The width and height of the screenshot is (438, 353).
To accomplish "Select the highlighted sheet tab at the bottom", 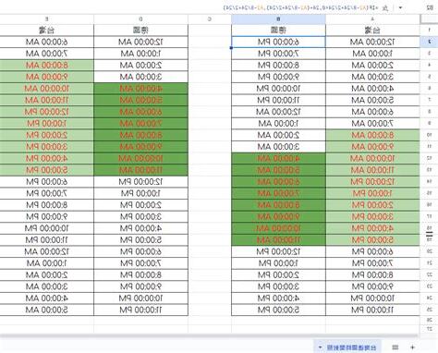I will (x=347, y=347).
